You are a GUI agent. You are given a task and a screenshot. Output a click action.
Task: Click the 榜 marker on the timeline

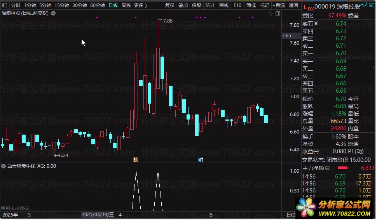136,160
